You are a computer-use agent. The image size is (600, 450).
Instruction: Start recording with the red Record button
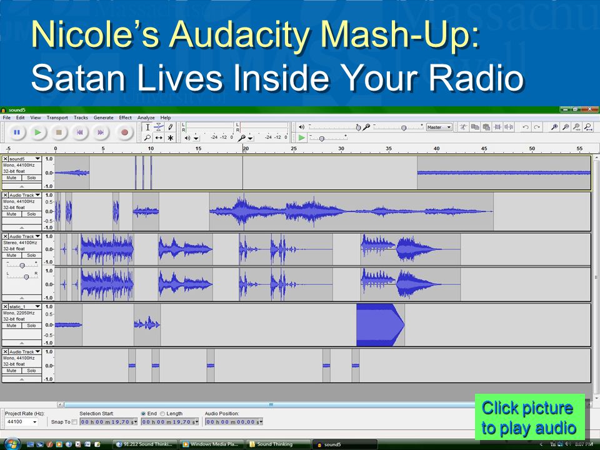[x=124, y=132]
